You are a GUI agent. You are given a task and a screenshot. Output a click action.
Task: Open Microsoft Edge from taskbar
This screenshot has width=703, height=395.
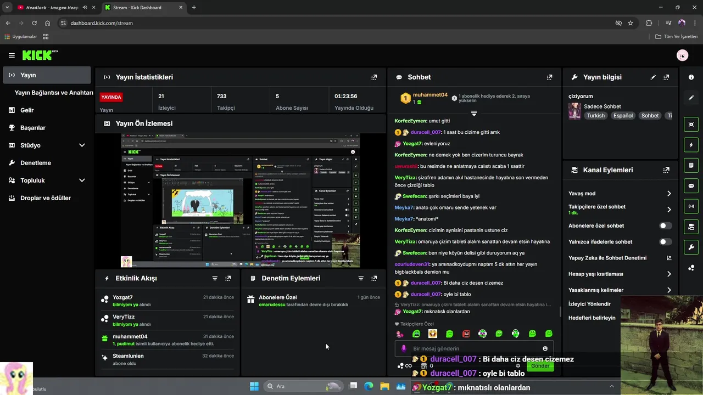pos(369,386)
